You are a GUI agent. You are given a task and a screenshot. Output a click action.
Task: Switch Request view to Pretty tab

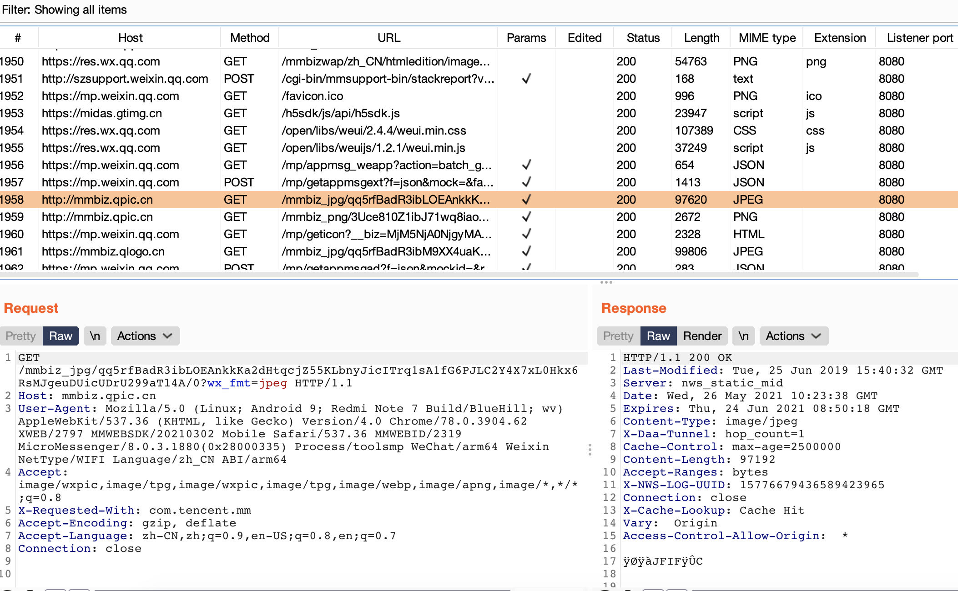(21, 336)
